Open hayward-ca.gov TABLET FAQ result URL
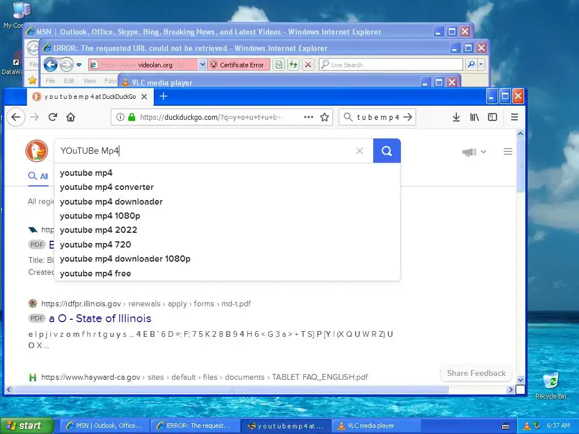Image resolution: width=579 pixels, height=434 pixels. coord(205,377)
